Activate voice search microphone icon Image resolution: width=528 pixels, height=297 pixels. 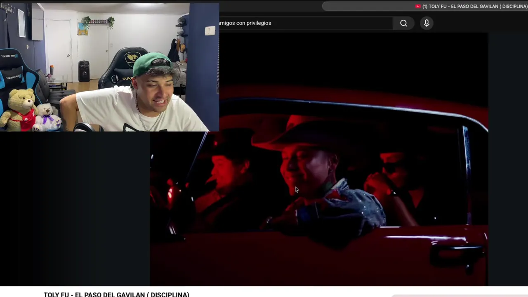[427, 23]
